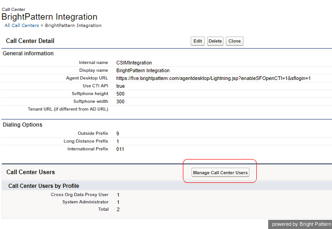Click BrightPattern Integration in the breadcrumb
This screenshot has height=229, width=332.
click(73, 26)
